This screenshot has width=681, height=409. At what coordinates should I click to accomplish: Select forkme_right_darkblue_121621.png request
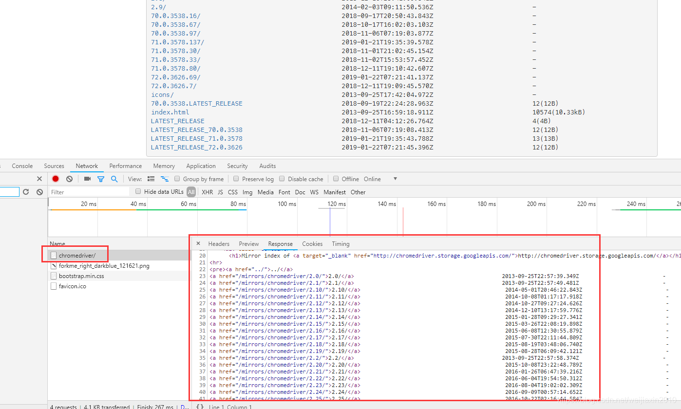(118, 266)
